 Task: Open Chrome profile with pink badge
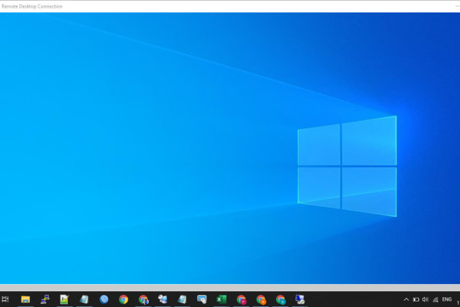point(241,299)
